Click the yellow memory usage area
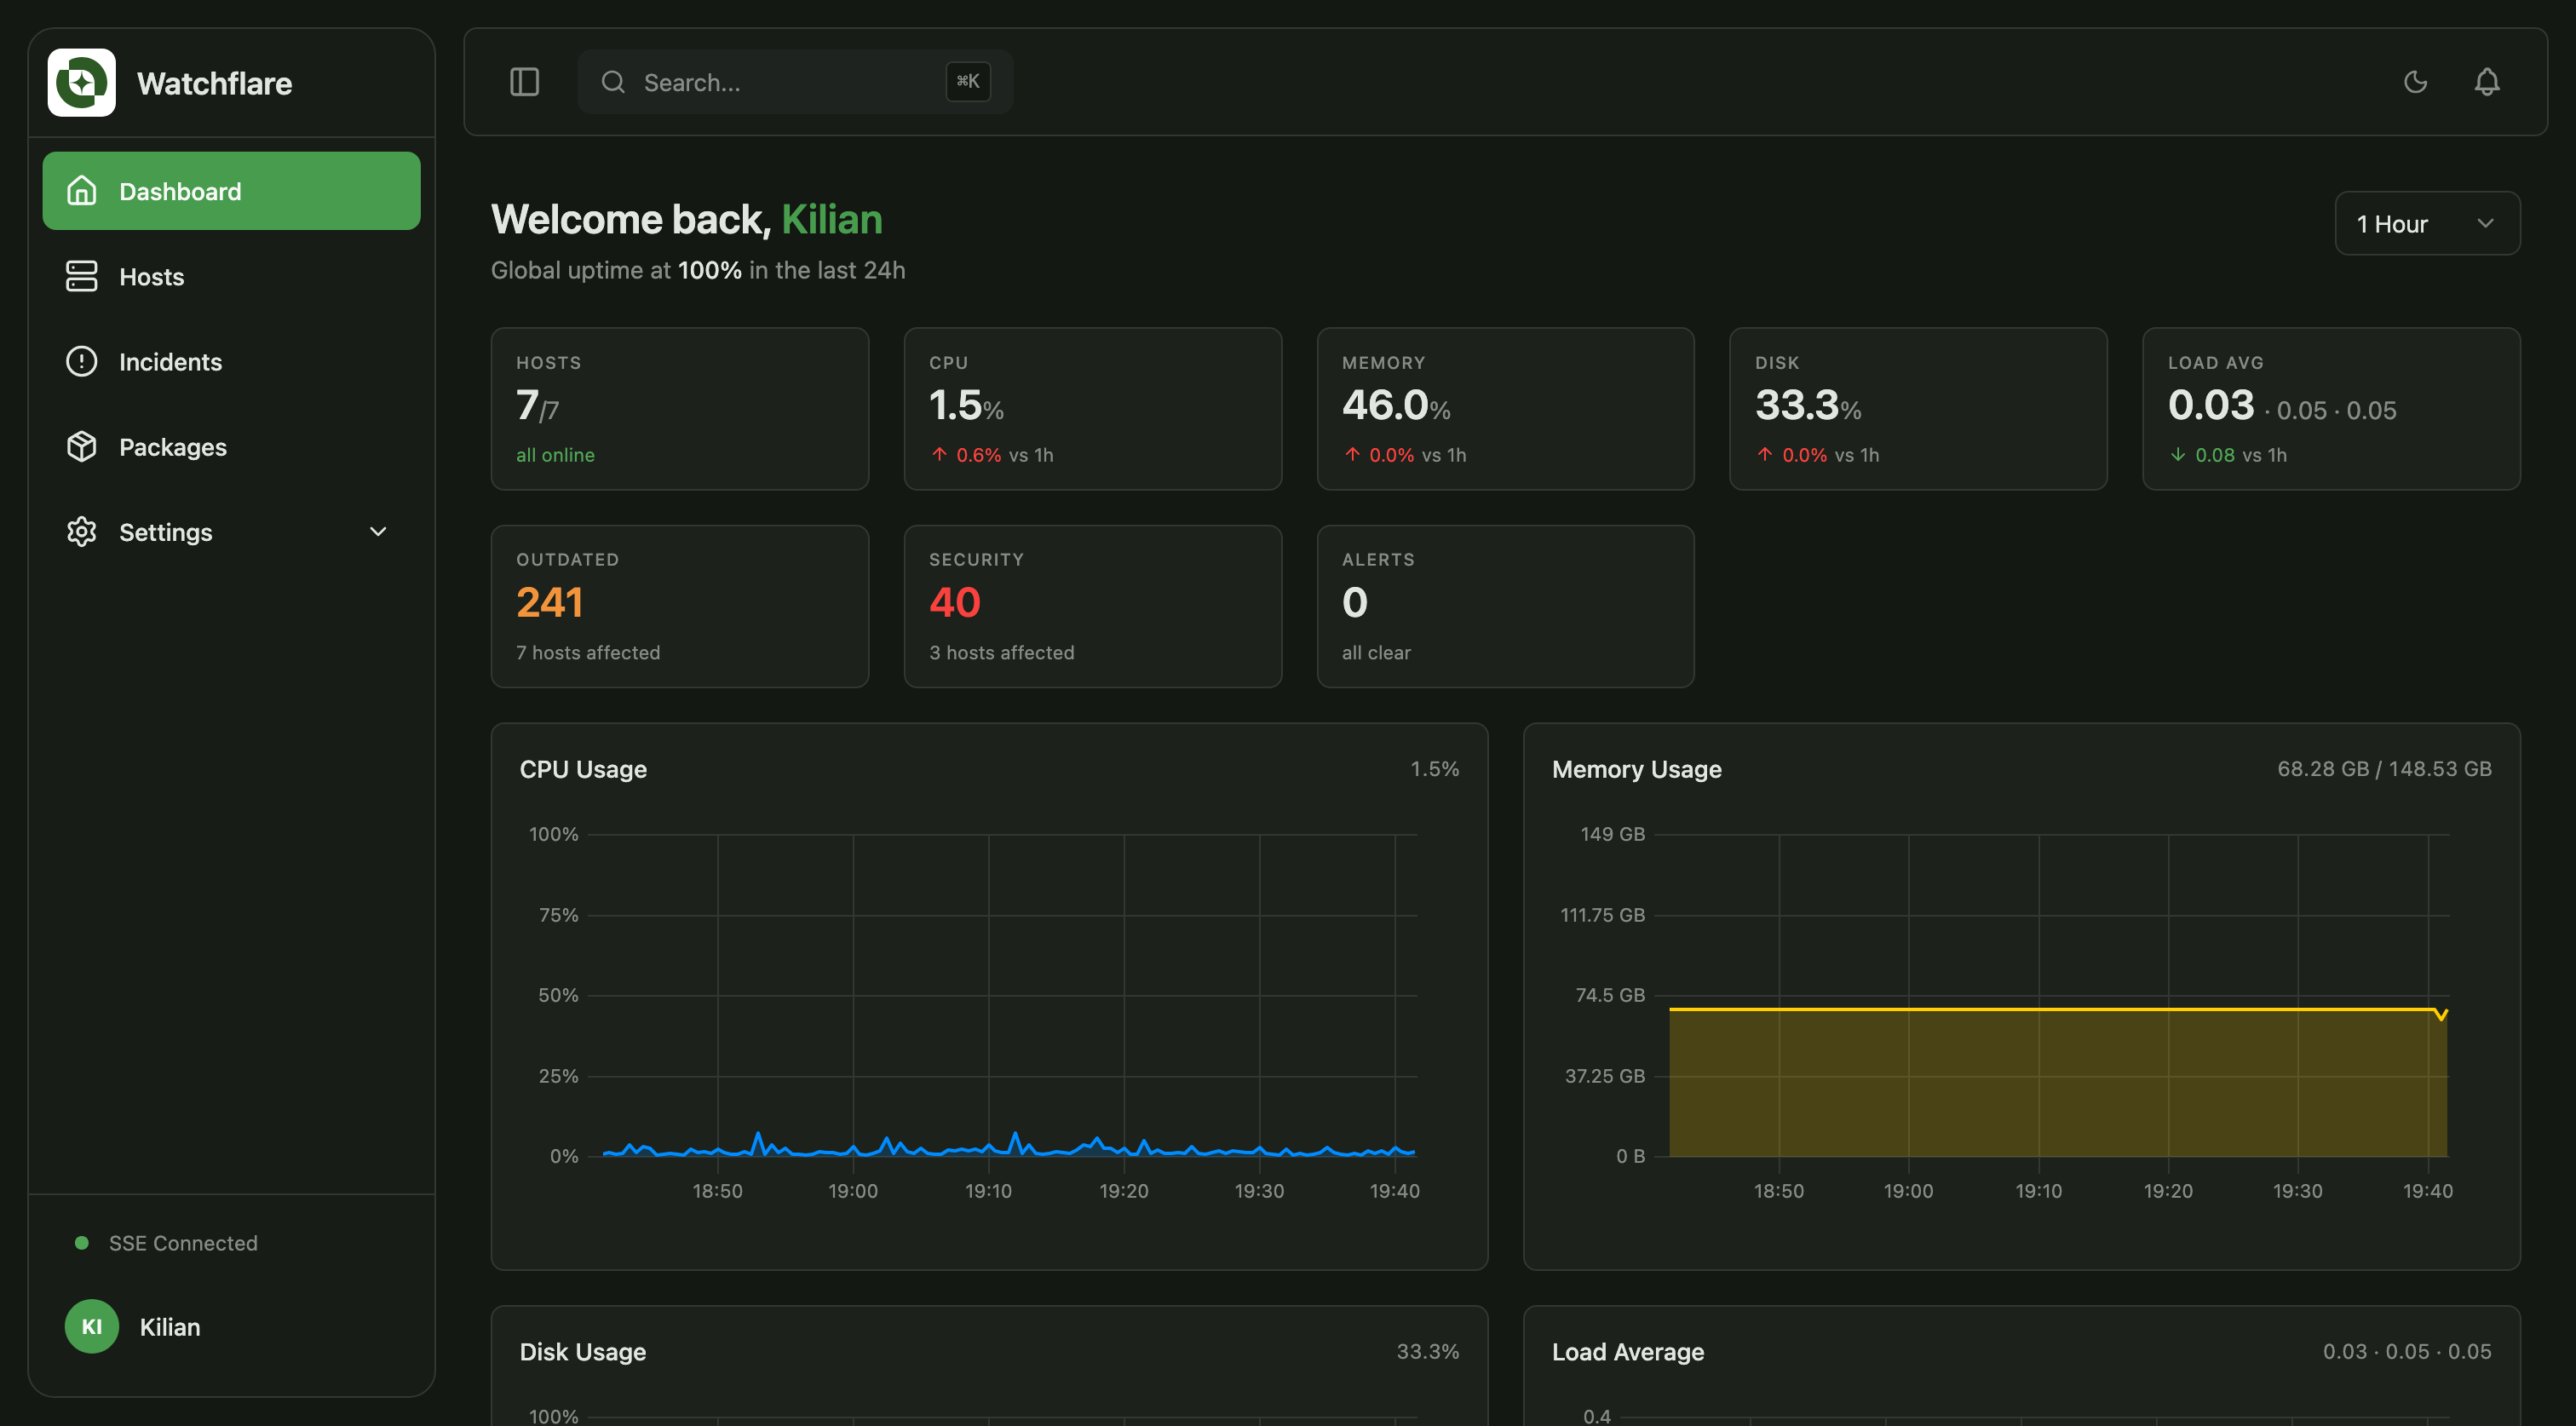Viewport: 2576px width, 1426px height. pos(2058,1082)
